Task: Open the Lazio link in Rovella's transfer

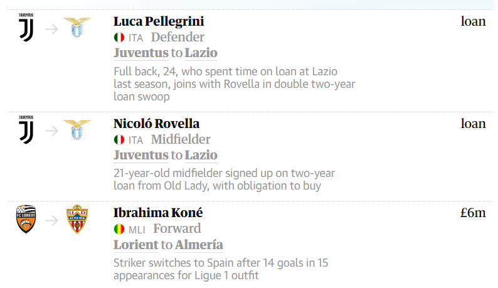Action: (x=201, y=155)
